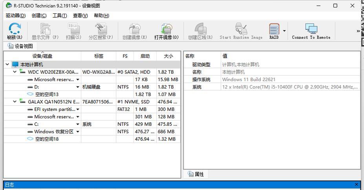The image size is (364, 190).
Task: Open the 工具(T) menu
Action: (x=60, y=16)
